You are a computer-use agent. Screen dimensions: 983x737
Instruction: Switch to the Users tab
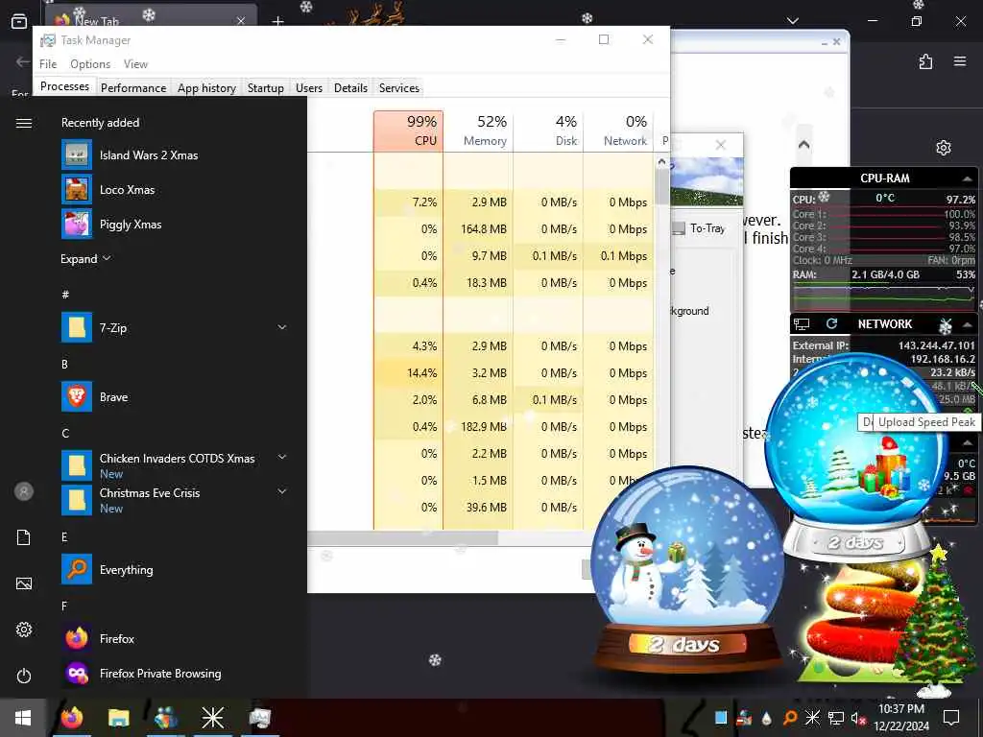[x=309, y=87]
